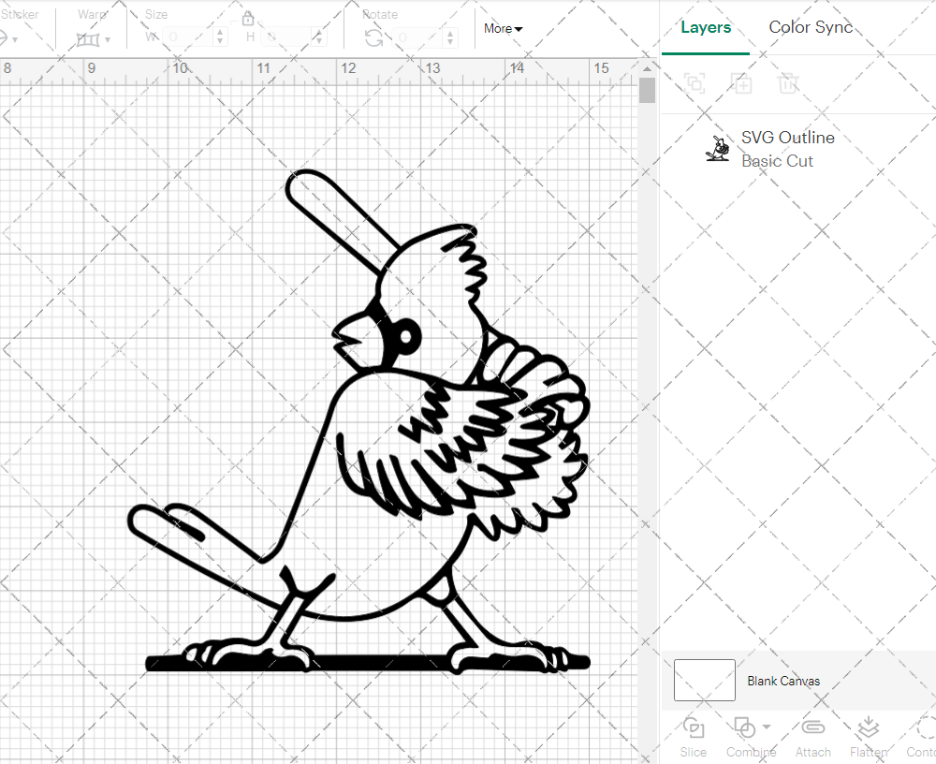This screenshot has width=936, height=764.
Task: Click the Attach paperclip icon
Action: tap(812, 727)
